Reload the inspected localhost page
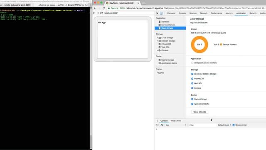Image resolution: width=266 pixels, height=150 pixels. pos(101,13)
